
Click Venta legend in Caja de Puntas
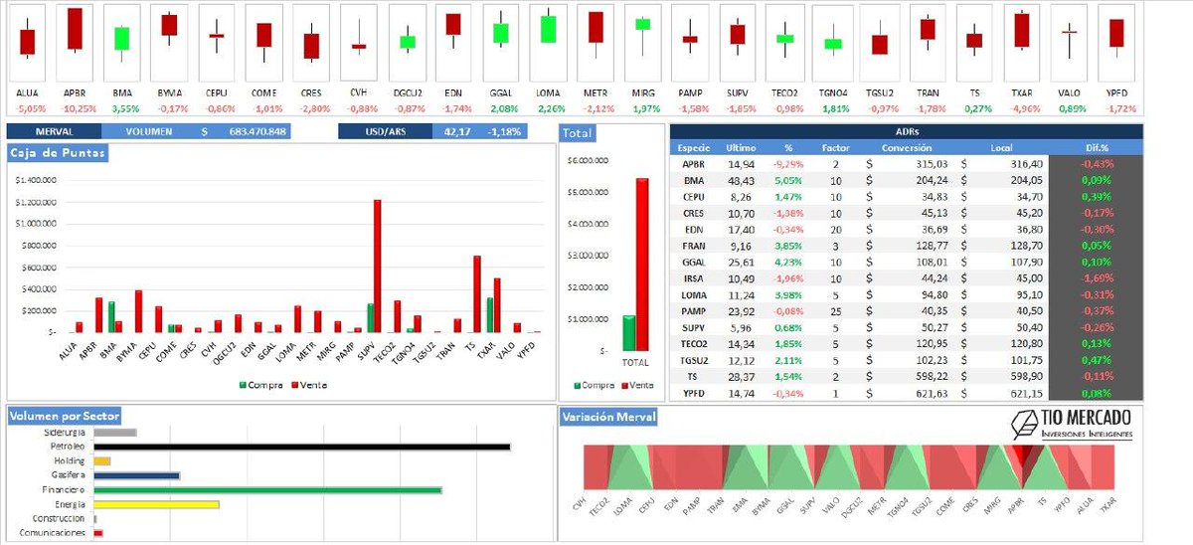309,385
